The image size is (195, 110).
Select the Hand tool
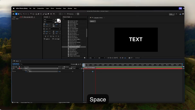(19, 14)
